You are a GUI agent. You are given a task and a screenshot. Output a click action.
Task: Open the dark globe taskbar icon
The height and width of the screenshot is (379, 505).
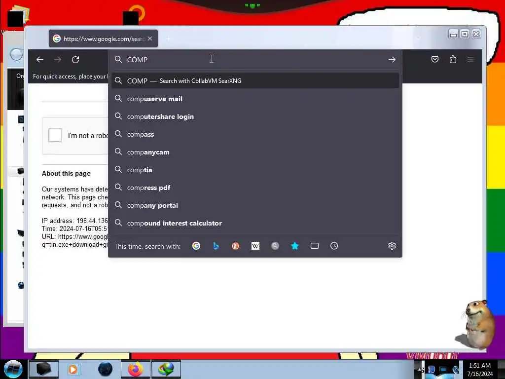pos(106,369)
